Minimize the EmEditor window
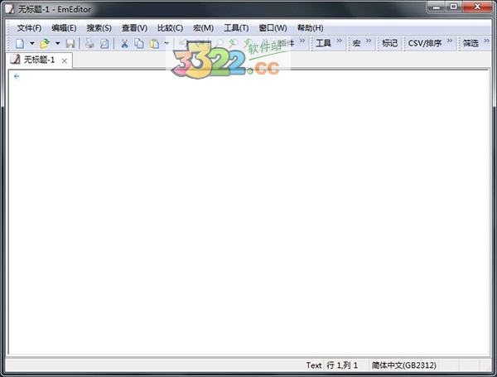 tap(437, 7)
